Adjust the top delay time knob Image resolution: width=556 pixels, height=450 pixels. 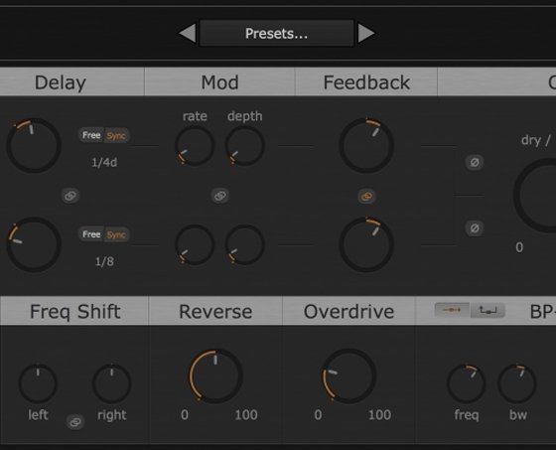tap(34, 145)
